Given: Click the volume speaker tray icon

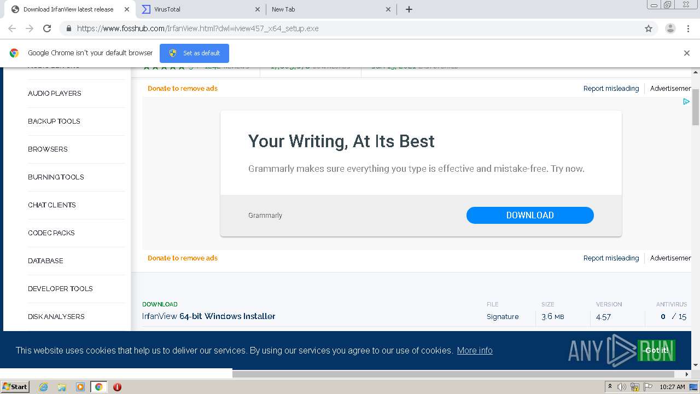Looking at the screenshot, I should point(622,387).
